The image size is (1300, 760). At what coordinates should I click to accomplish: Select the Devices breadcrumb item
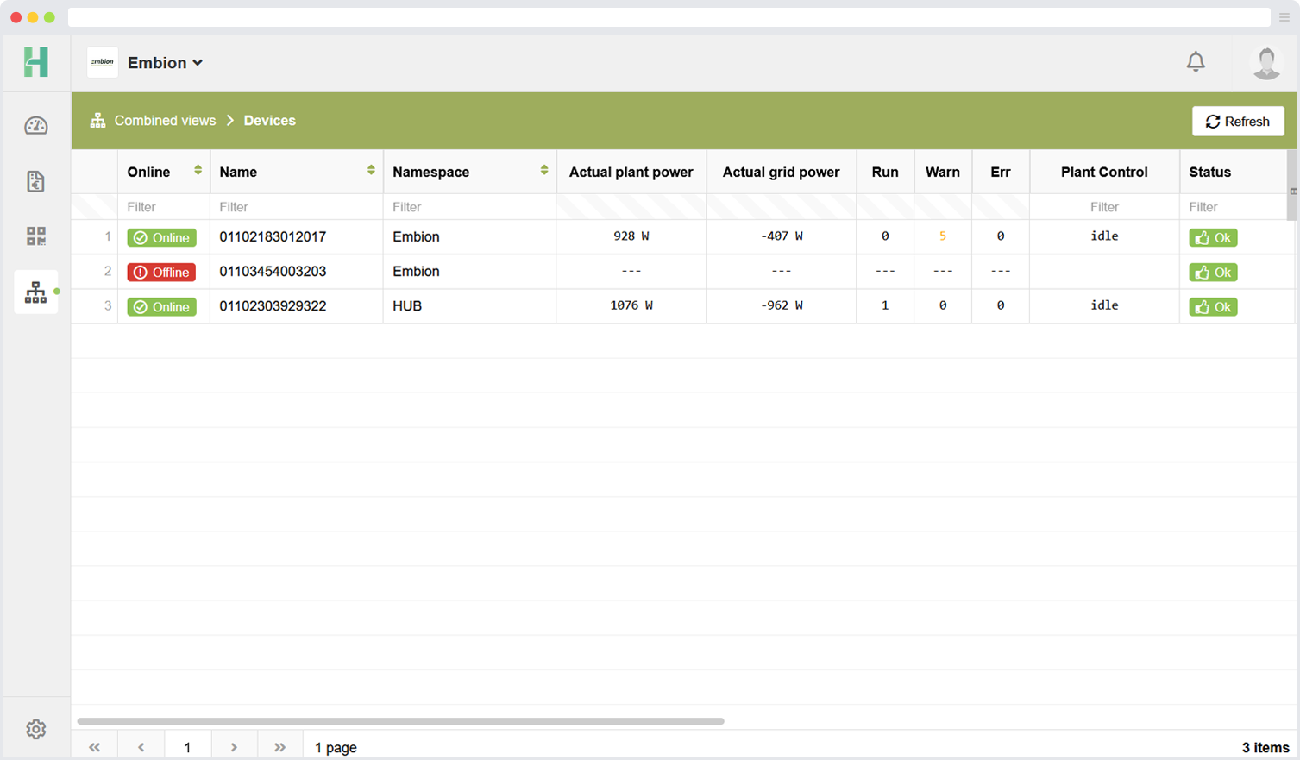269,121
